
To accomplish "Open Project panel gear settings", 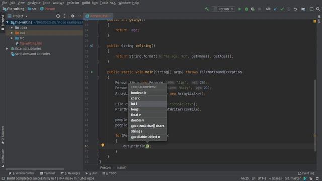I will pos(73,16).
